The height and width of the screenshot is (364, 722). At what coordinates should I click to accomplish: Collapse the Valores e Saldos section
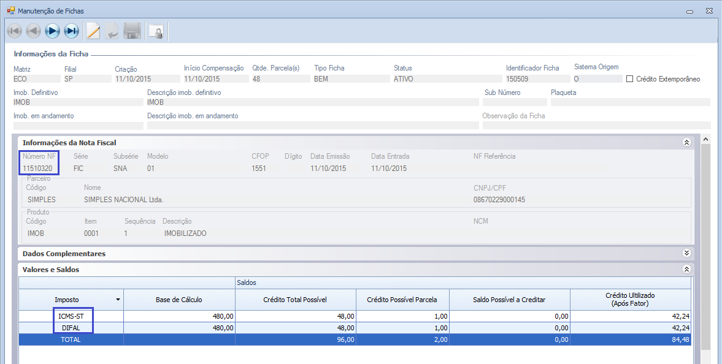(x=686, y=269)
